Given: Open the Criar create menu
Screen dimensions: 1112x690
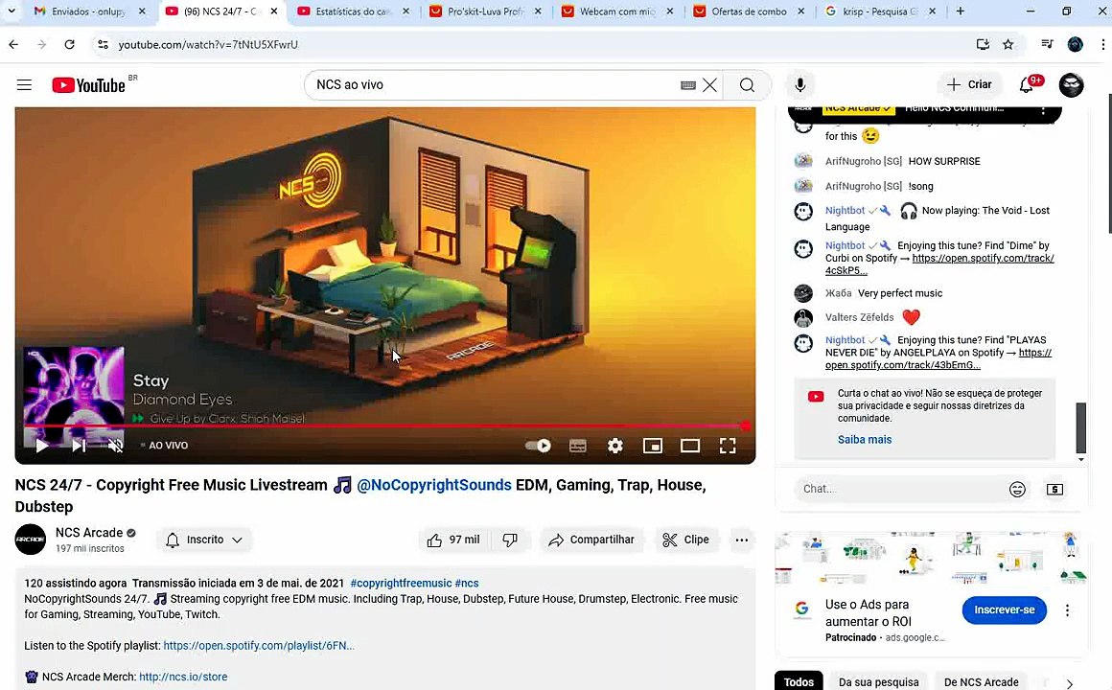Looking at the screenshot, I should [x=969, y=84].
